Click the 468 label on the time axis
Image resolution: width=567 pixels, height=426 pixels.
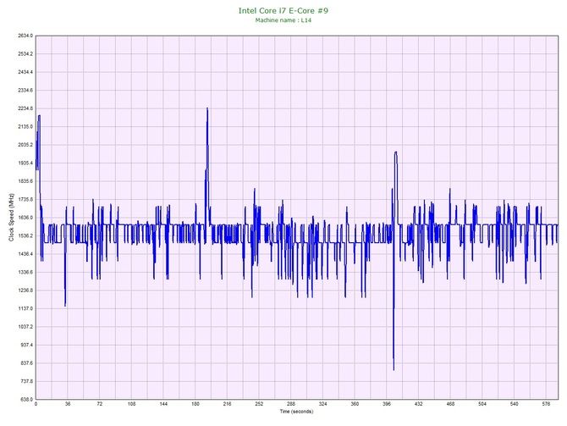tap(450, 404)
